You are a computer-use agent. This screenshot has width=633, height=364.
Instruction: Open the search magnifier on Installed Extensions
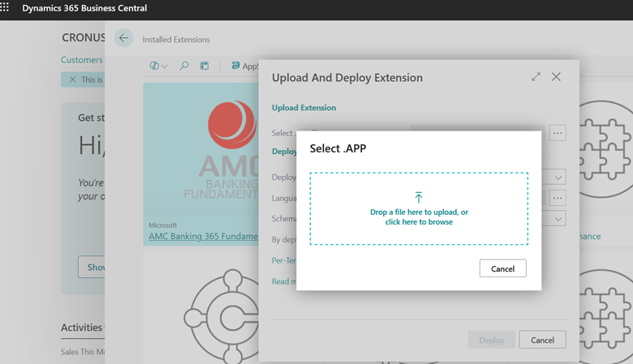tap(184, 66)
